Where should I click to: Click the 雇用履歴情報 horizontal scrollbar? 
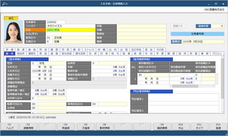[192, 86]
